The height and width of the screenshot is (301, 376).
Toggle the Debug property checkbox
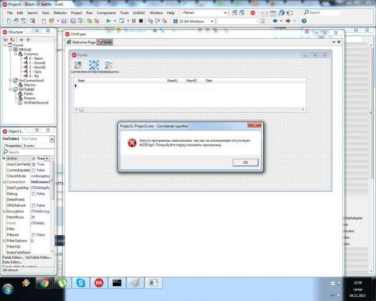(34, 193)
